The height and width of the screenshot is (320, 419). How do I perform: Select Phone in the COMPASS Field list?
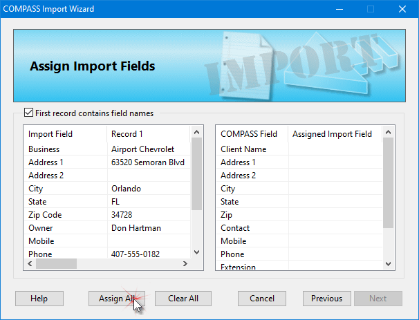[232, 254]
